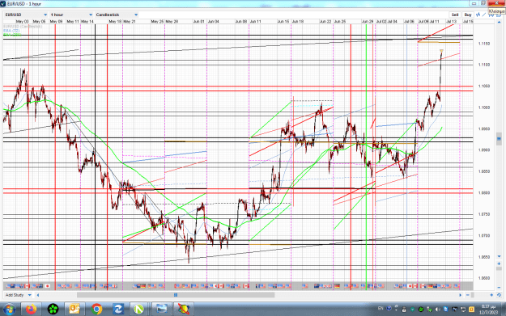Click the zoom level slider handle

click(x=473, y=295)
